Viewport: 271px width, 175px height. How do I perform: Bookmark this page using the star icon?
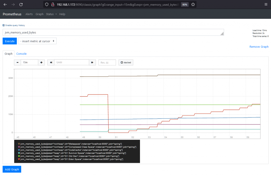193,4
